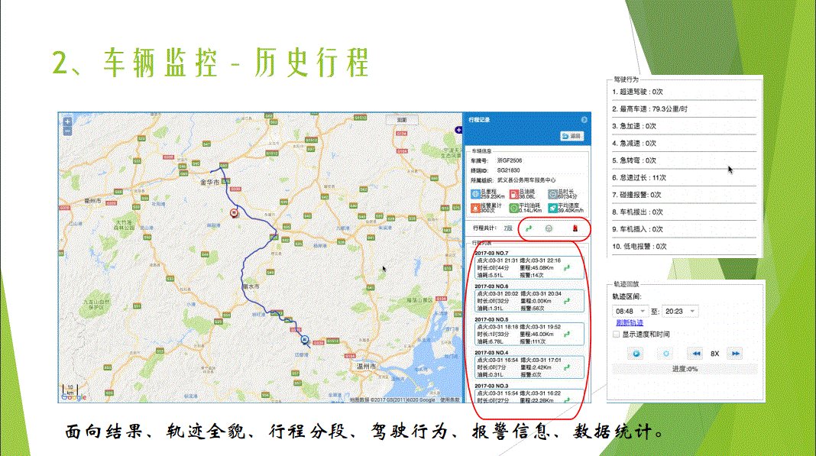Play the track playback
The width and height of the screenshot is (816, 456).
(x=636, y=354)
